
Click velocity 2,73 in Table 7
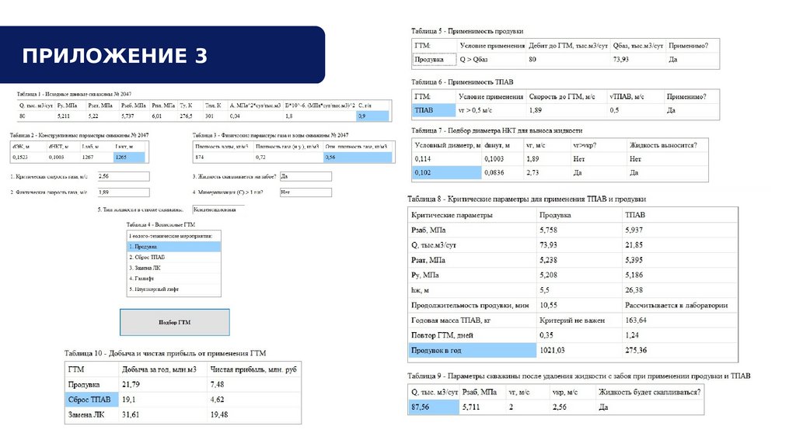tap(532, 173)
